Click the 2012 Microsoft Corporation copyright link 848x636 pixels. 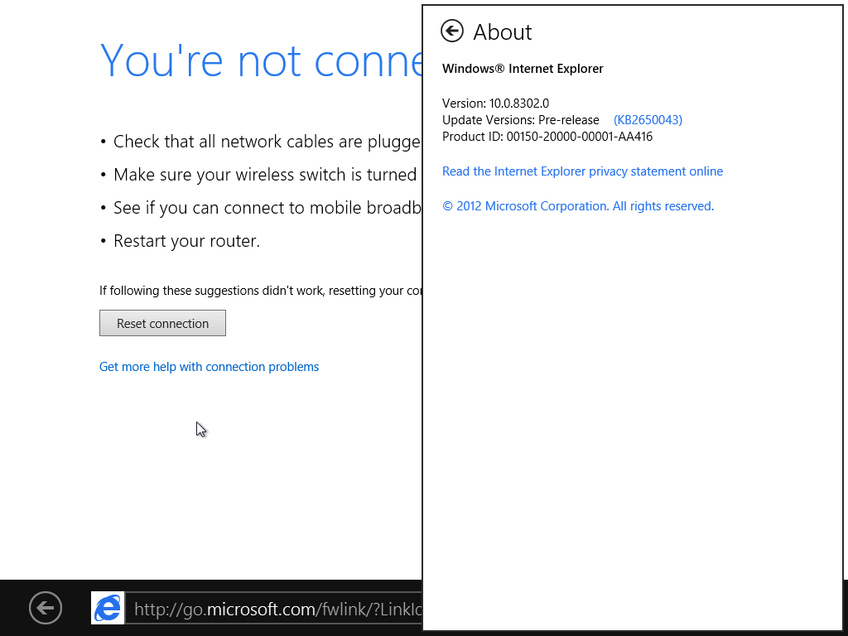pyautogui.click(x=578, y=206)
